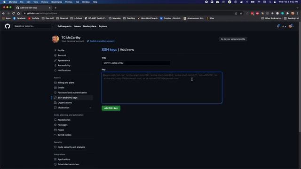Click the battery icon in menu bar
Screen dimensions: 301x169
point(253,2)
